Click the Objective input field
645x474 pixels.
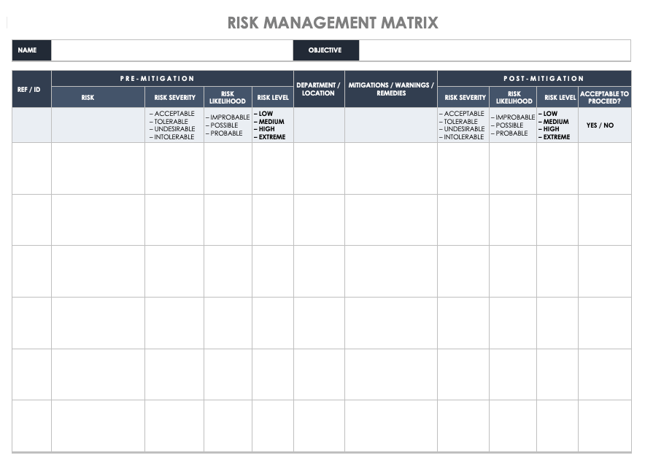(495, 50)
